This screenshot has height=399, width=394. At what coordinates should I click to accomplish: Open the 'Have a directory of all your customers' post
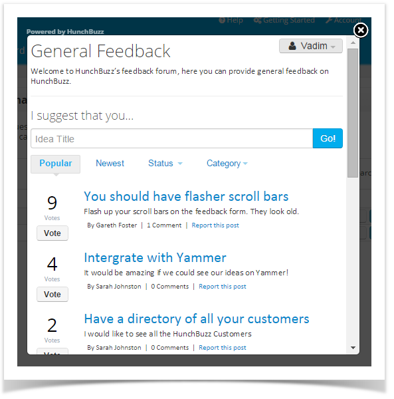pyautogui.click(x=197, y=319)
